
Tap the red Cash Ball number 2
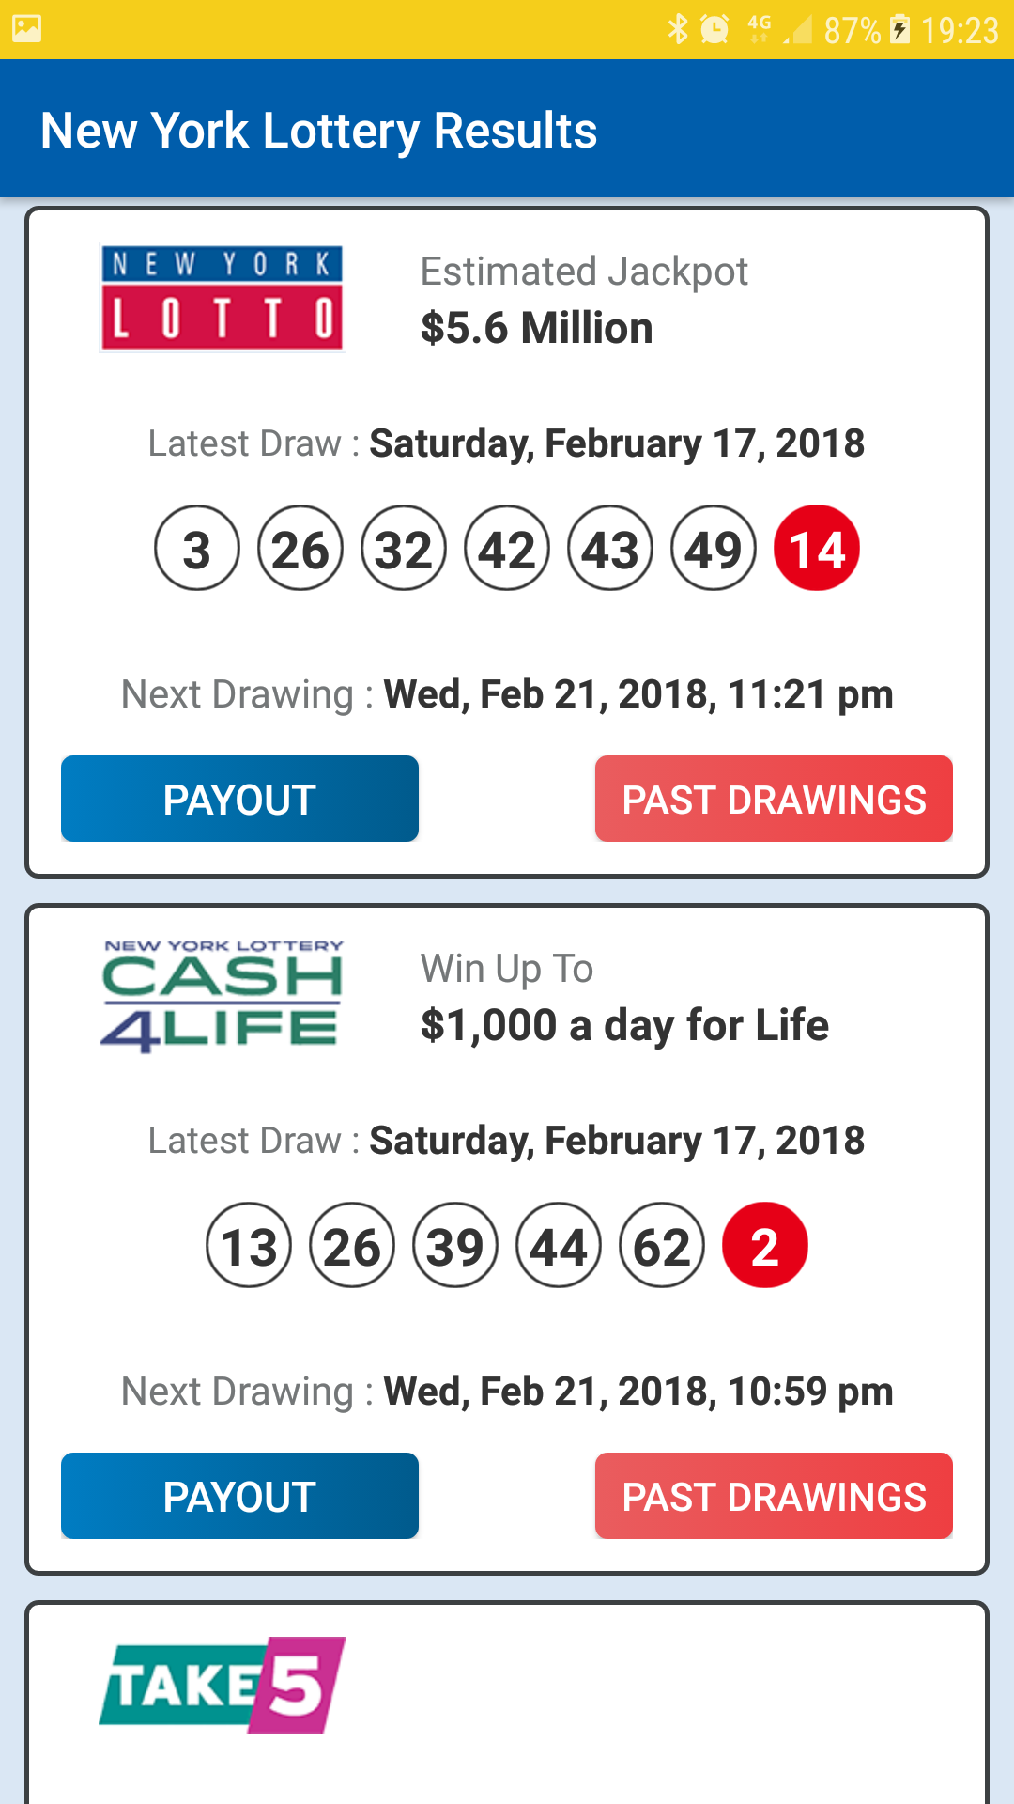point(764,1246)
